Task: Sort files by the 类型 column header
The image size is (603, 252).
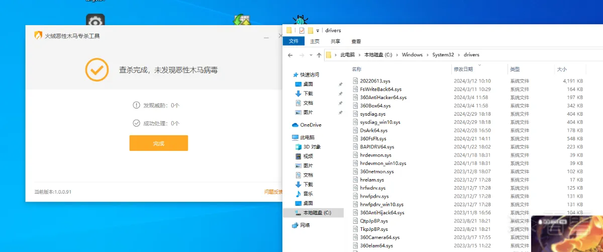Action: 515,69
